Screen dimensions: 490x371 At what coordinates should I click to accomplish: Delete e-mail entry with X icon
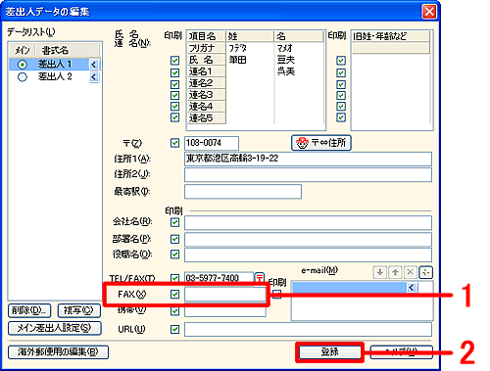pos(411,272)
